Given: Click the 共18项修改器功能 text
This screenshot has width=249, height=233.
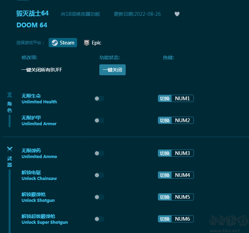Looking at the screenshot, I should (80, 14).
